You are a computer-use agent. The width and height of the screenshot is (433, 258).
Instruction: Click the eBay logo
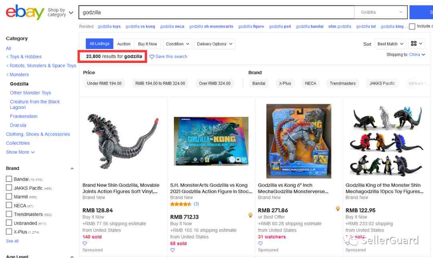click(x=25, y=12)
